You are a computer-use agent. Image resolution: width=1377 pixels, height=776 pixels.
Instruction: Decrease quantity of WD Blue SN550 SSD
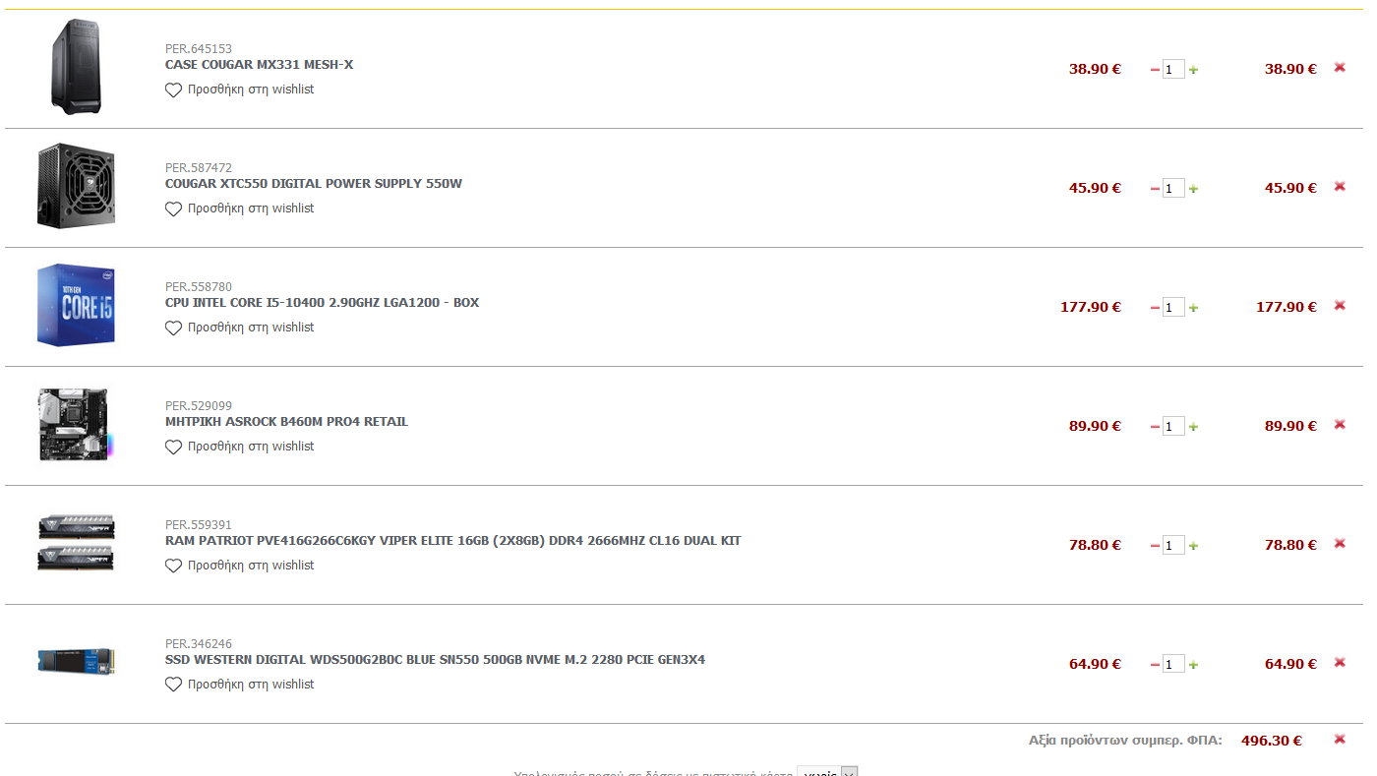coord(1155,665)
